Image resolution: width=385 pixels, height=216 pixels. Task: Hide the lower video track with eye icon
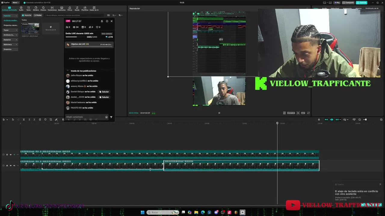pos(11,165)
